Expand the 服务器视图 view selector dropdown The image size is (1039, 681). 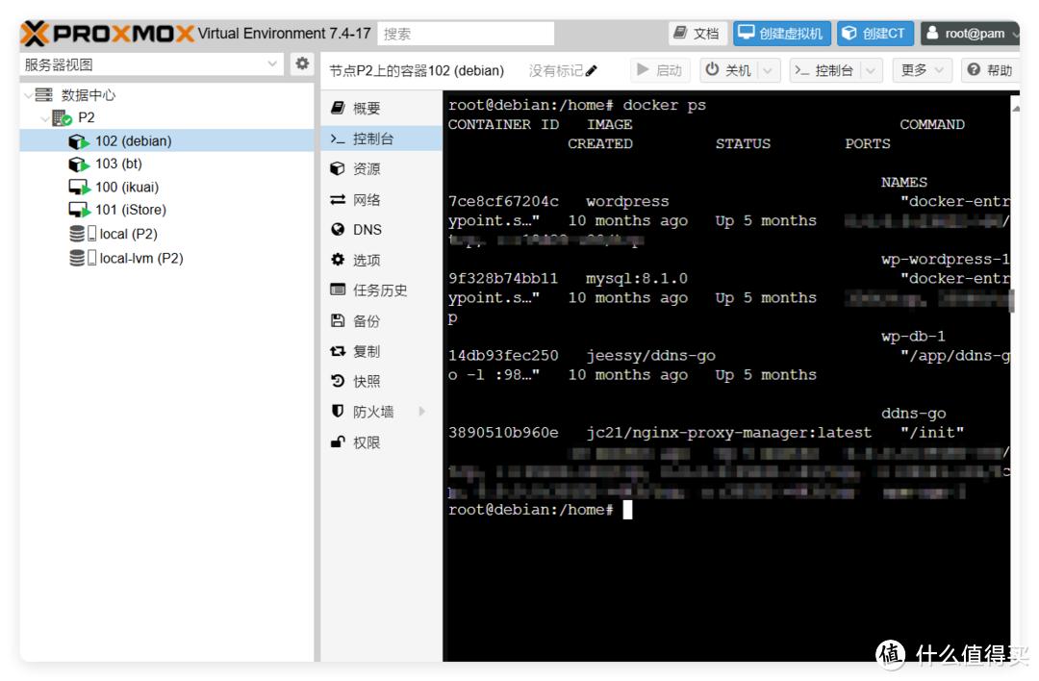pos(273,64)
